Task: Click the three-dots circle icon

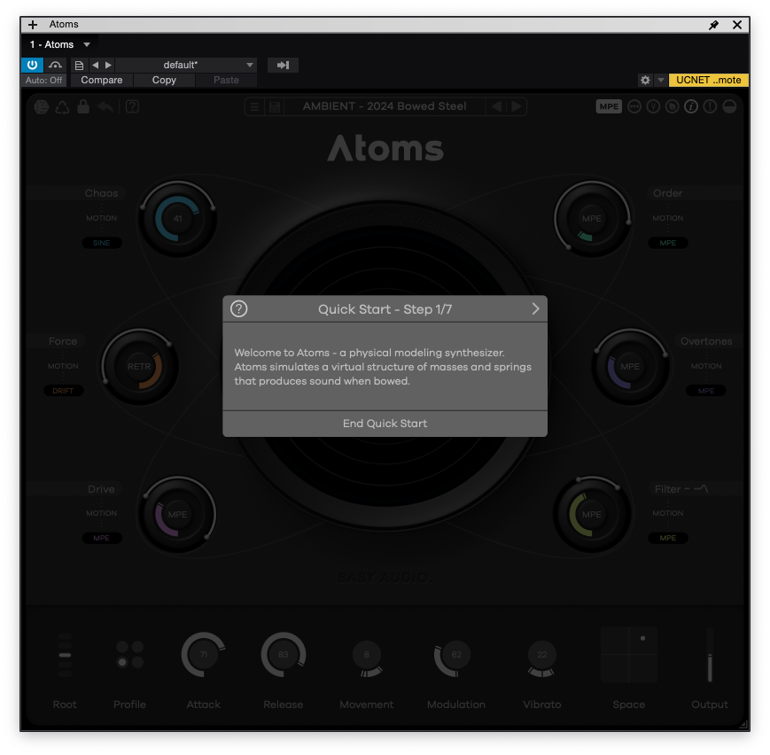Action: point(634,106)
